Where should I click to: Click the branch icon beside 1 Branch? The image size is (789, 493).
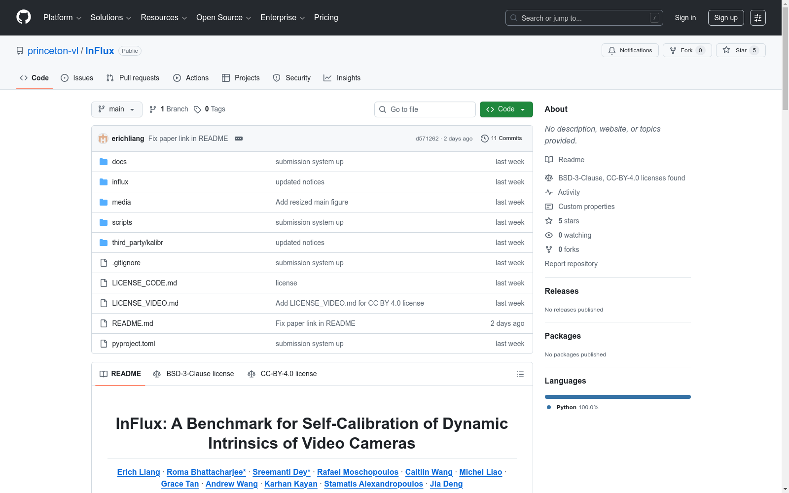pos(153,109)
